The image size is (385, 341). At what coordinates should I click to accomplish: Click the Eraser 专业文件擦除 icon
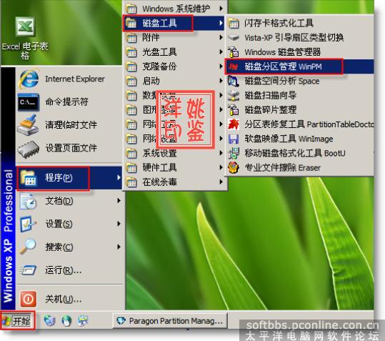point(234,167)
